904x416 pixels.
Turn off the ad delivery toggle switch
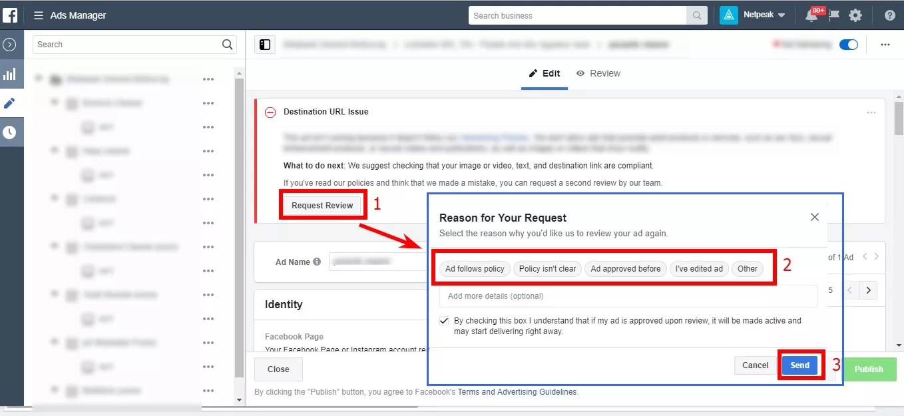coord(849,45)
